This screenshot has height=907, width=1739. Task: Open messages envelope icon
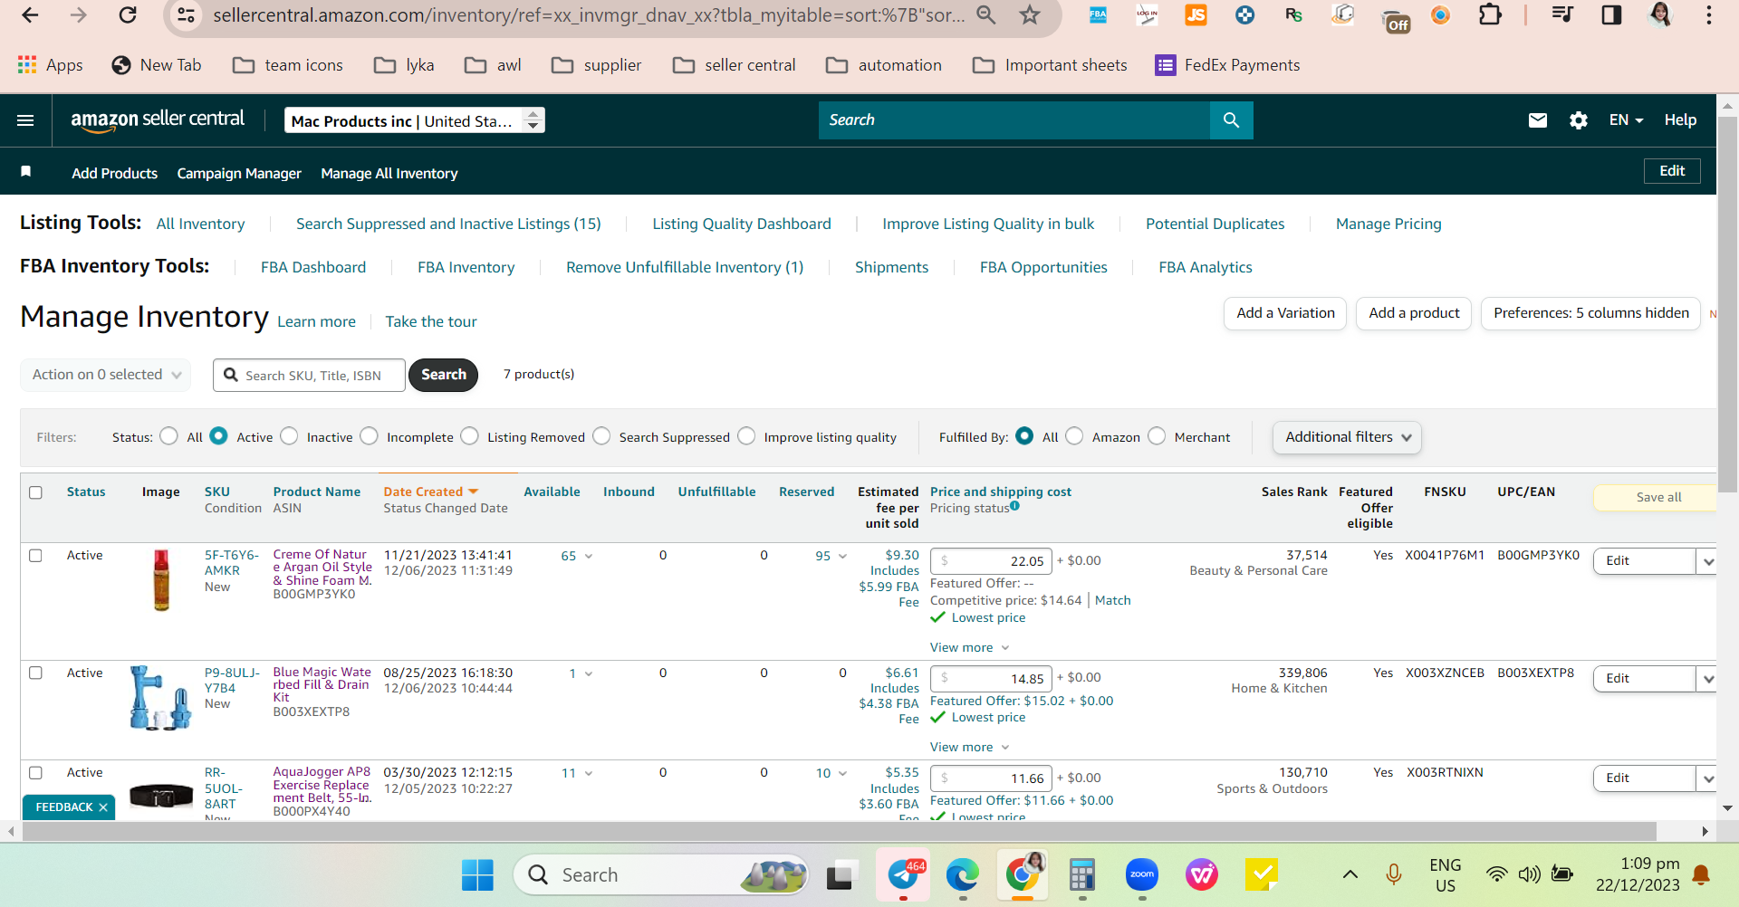(x=1538, y=120)
